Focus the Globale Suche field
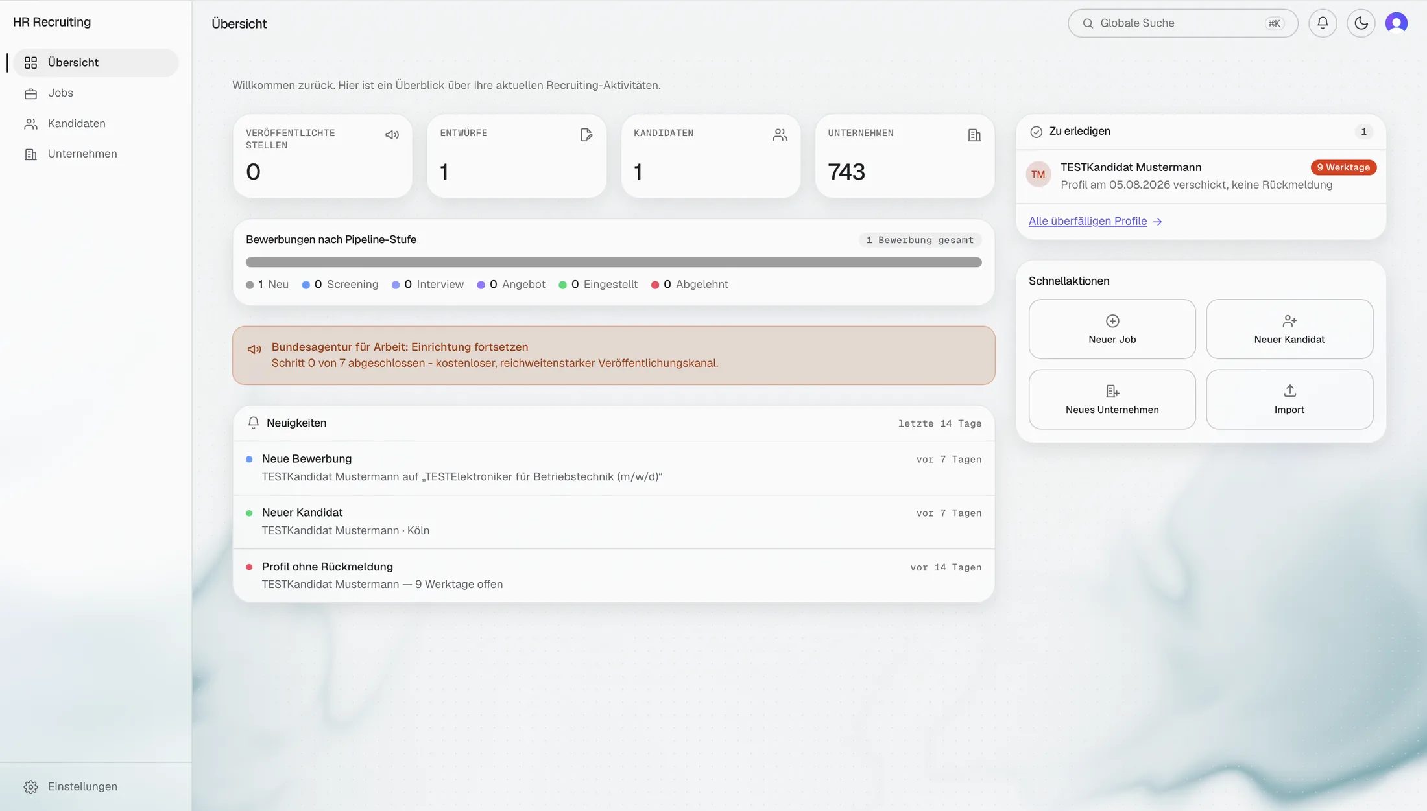 [x=1182, y=23]
